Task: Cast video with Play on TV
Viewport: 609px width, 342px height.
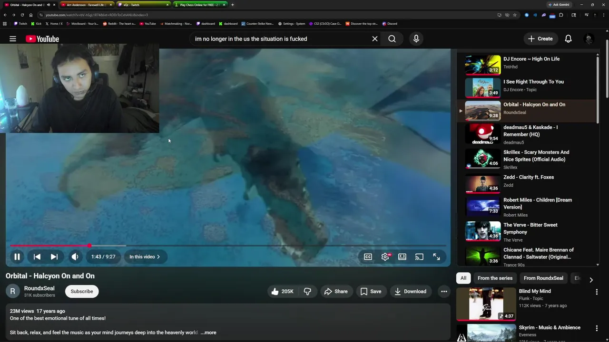Action: click(419, 256)
